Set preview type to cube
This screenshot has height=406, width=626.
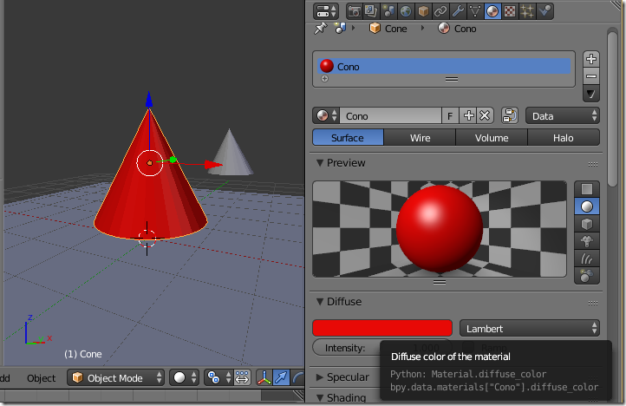(x=587, y=224)
